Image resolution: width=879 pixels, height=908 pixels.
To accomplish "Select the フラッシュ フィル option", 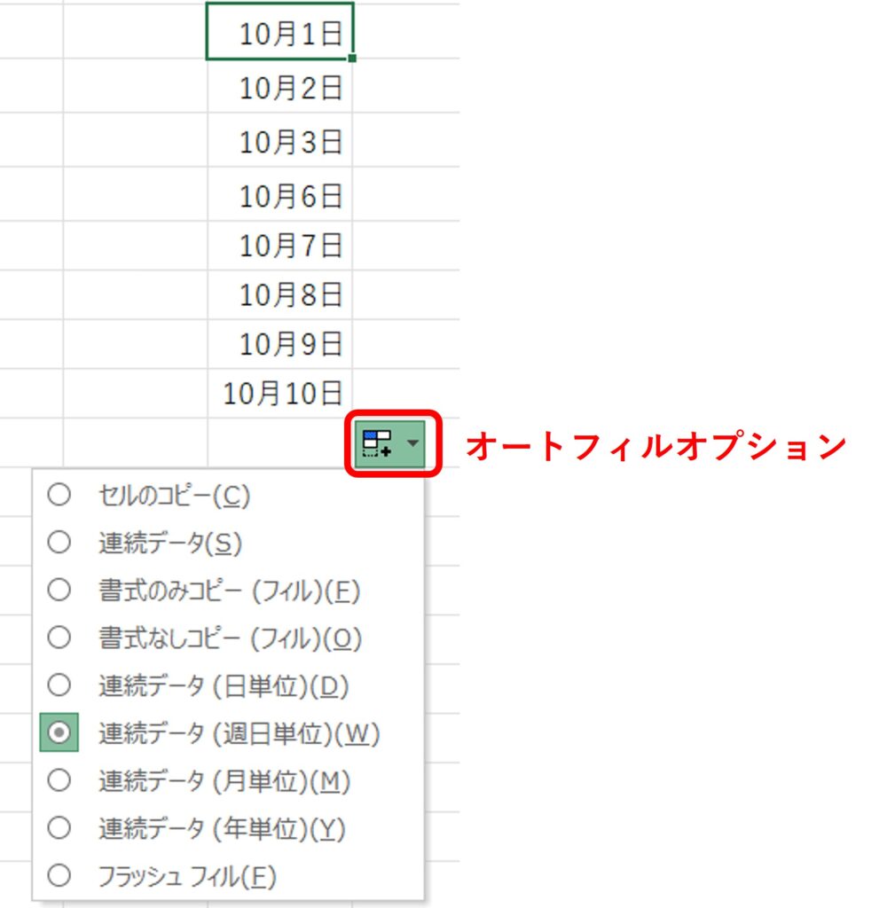I will (187, 877).
